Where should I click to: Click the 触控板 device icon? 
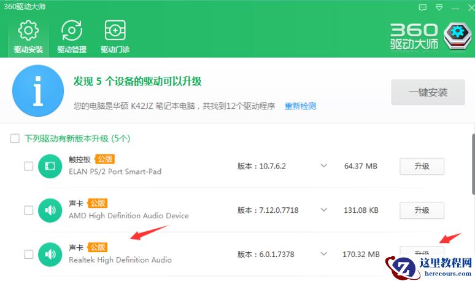coord(50,166)
